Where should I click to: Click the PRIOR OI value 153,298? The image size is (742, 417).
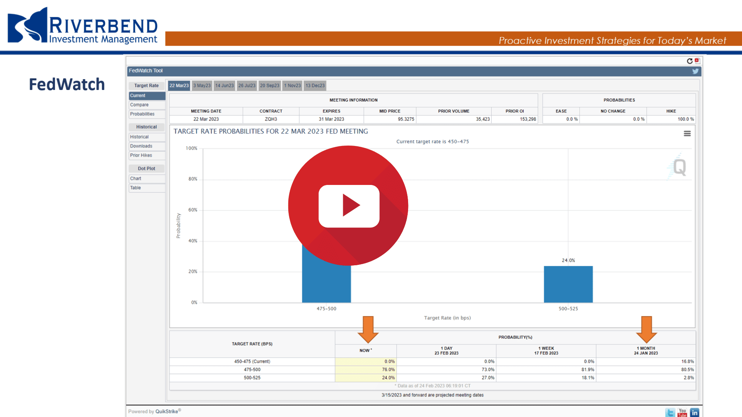click(528, 119)
